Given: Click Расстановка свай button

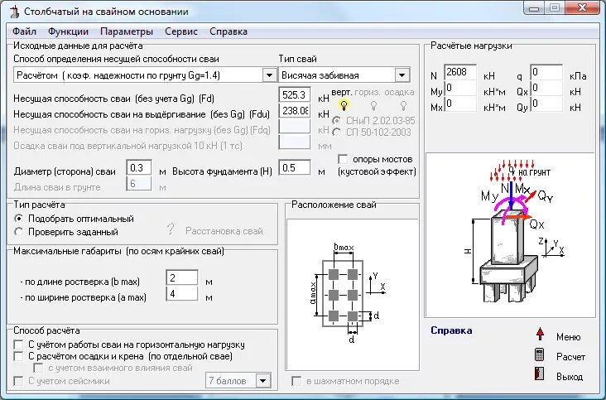Looking at the screenshot, I should (224, 231).
